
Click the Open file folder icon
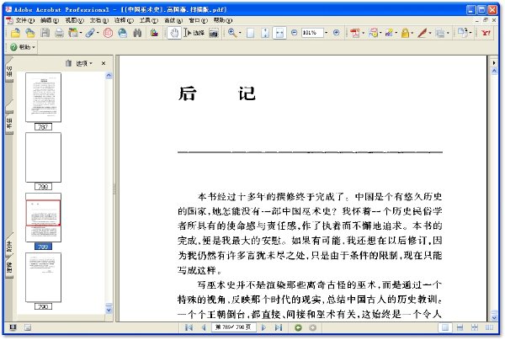click(15, 33)
